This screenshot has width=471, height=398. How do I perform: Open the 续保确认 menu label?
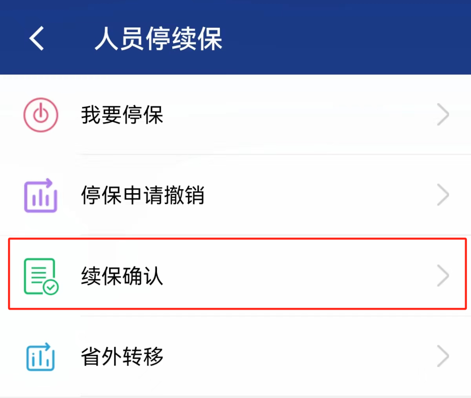pyautogui.click(x=122, y=276)
